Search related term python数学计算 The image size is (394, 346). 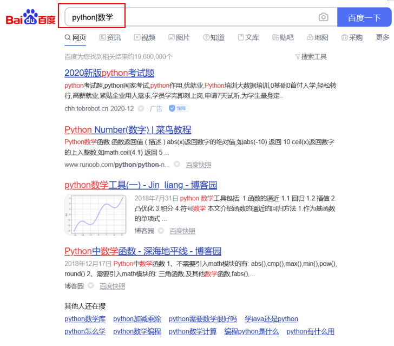193,332
